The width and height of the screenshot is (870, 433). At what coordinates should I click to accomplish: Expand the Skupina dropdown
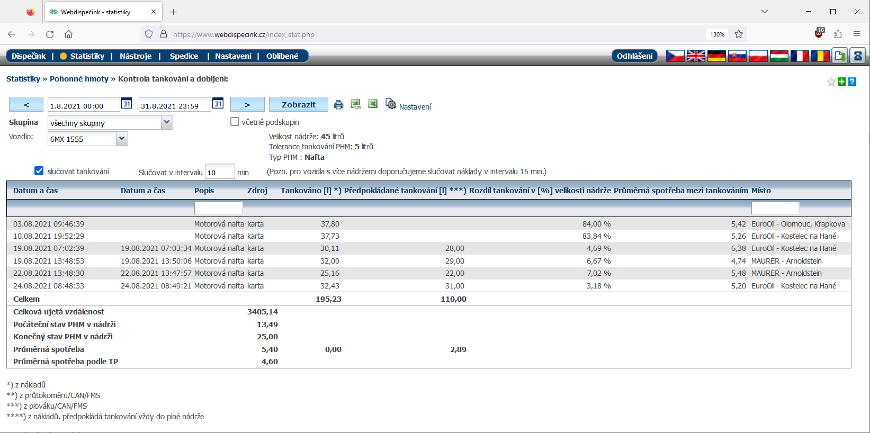pos(167,123)
